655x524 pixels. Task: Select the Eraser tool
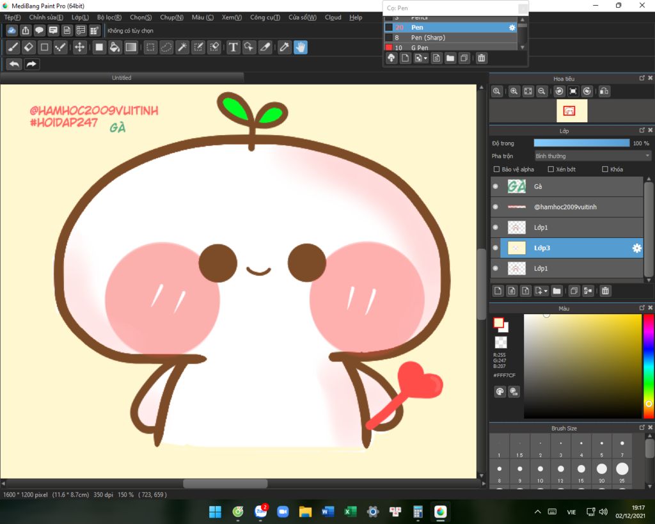point(29,47)
